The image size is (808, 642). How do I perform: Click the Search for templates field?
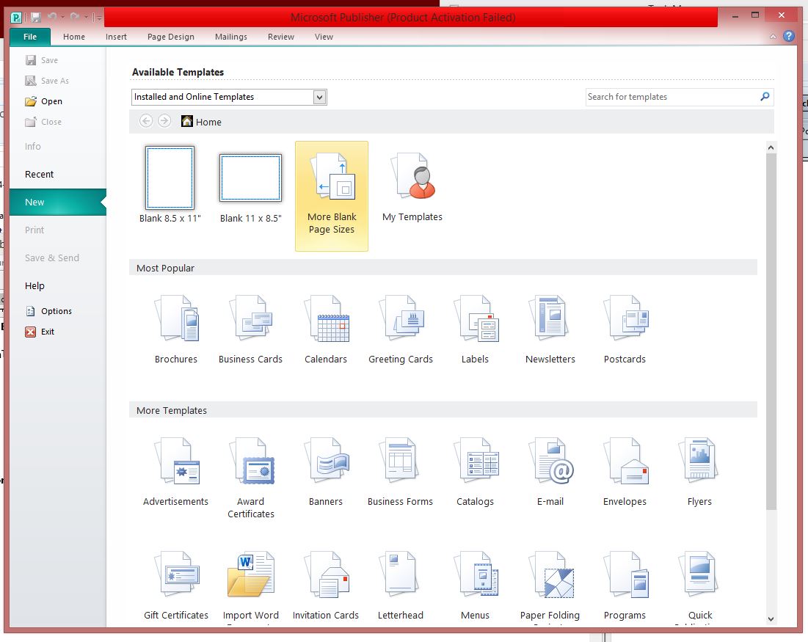point(672,97)
